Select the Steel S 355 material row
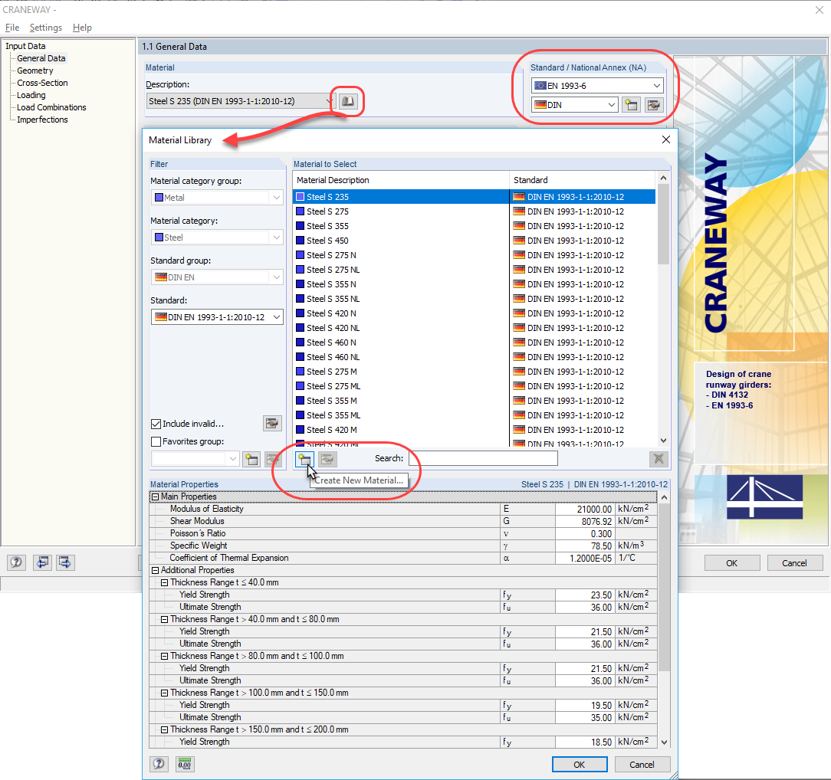Image resolution: width=831 pixels, height=780 pixels. tap(475, 226)
